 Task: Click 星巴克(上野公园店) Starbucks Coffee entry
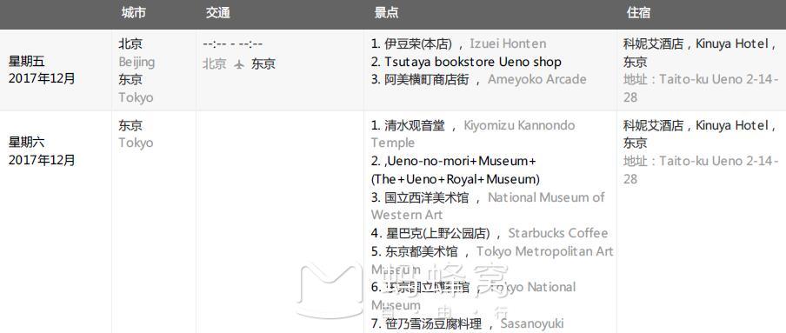pos(490,233)
